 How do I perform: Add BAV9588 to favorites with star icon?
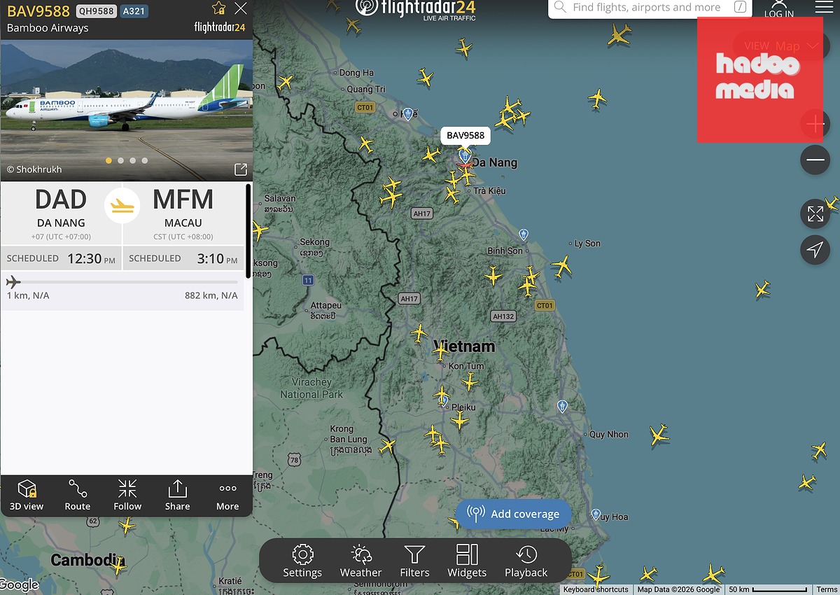pos(218,8)
